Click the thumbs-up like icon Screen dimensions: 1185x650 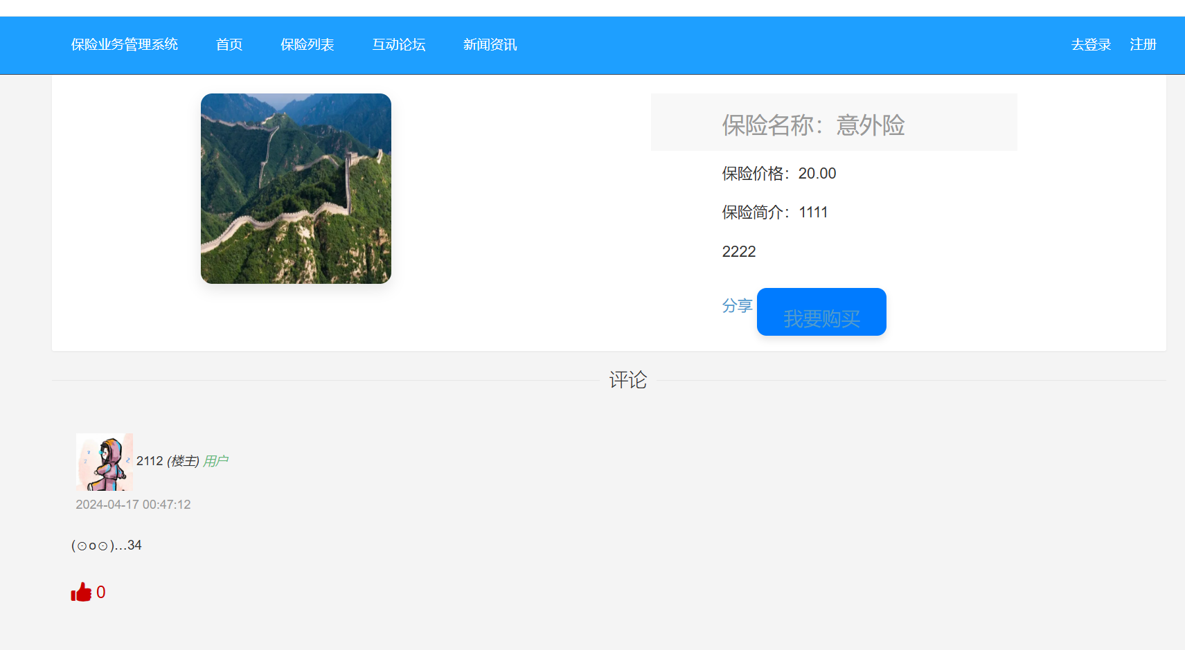(x=81, y=593)
